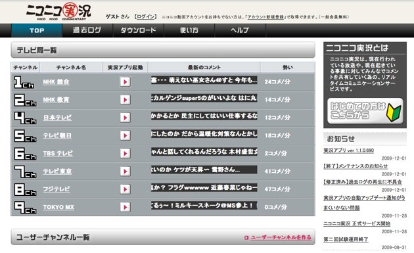Click the ユーザーチャンネル一覧 section heading
The width and height of the screenshot is (414, 253).
[x=53, y=237]
